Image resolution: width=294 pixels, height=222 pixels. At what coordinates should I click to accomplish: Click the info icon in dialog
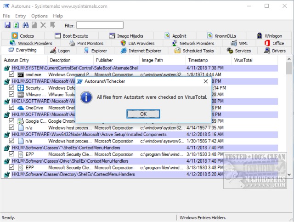coord(86,97)
